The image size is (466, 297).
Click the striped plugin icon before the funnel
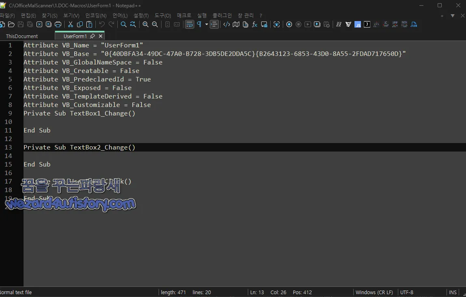[x=339, y=24]
